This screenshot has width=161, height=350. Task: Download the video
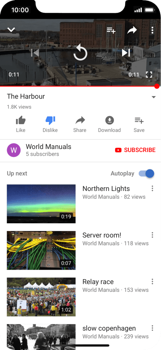[x=109, y=124]
